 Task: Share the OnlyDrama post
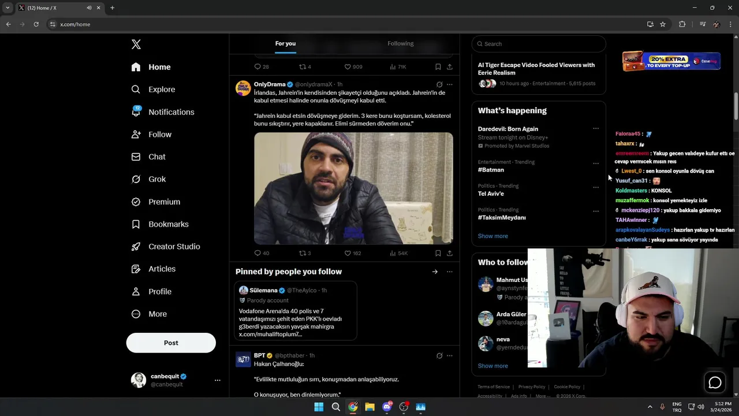pos(450,253)
